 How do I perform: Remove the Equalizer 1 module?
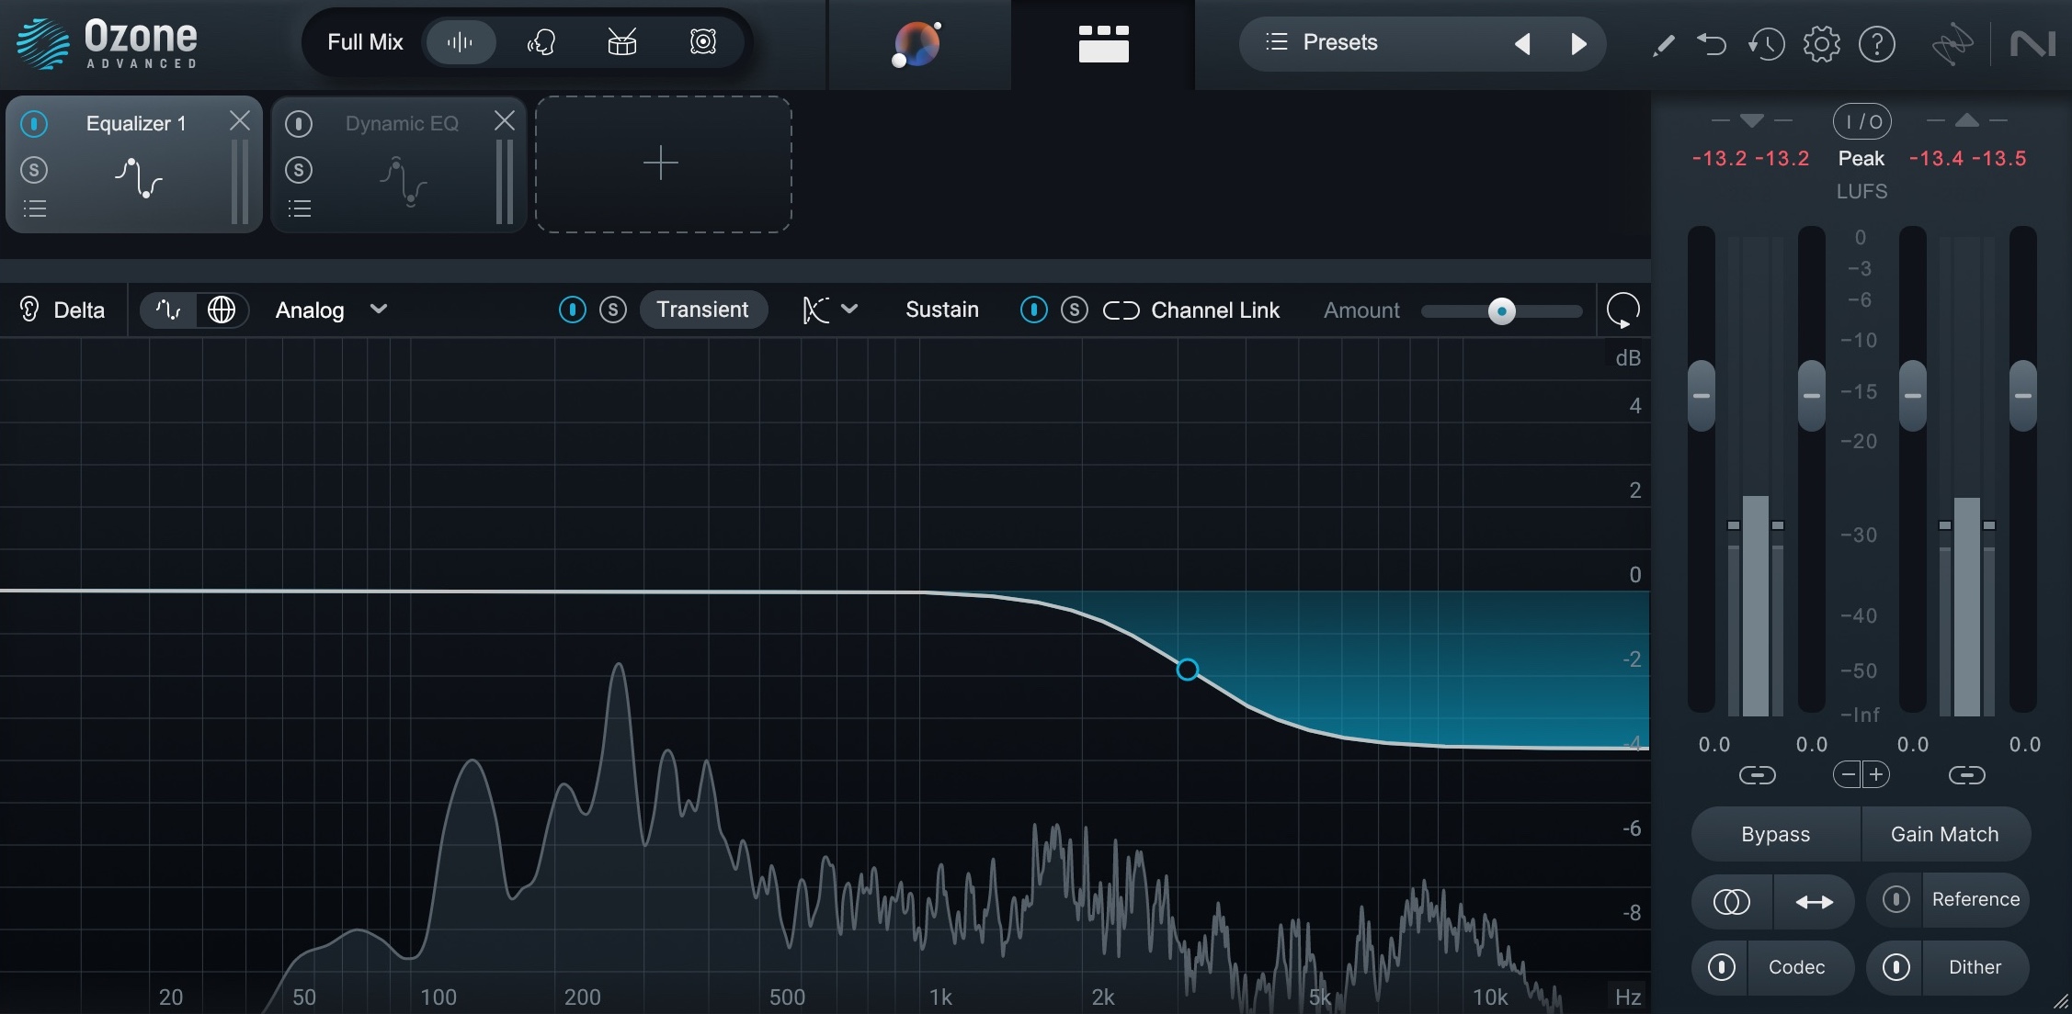pos(240,120)
